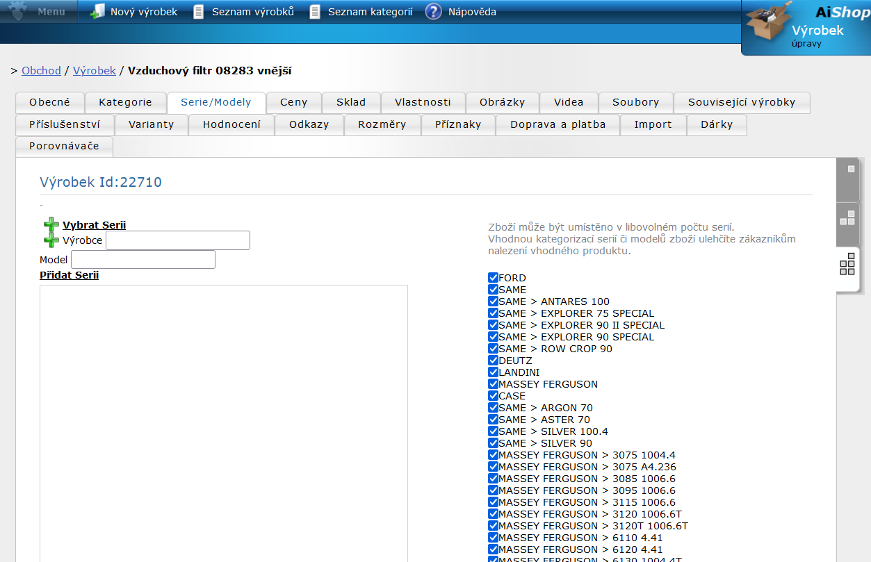Click the Seznam výrobků document icon
871x562 pixels.
pos(199,12)
